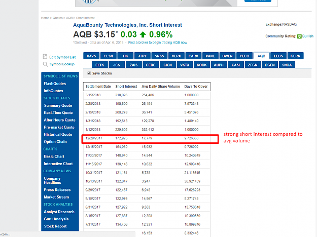Click the 218,026 short interest value
317x237 pixels.
[121, 95]
